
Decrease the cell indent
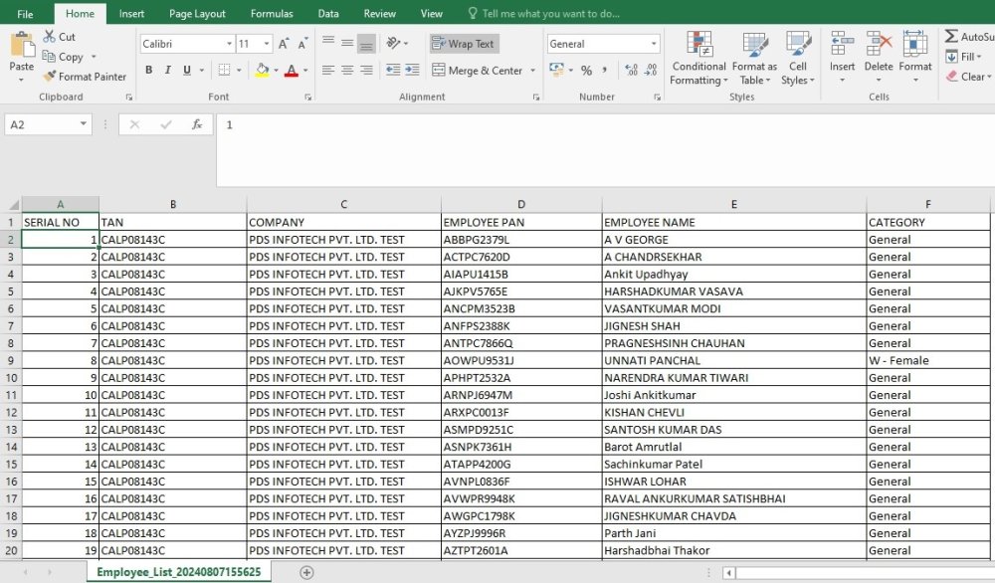(393, 70)
